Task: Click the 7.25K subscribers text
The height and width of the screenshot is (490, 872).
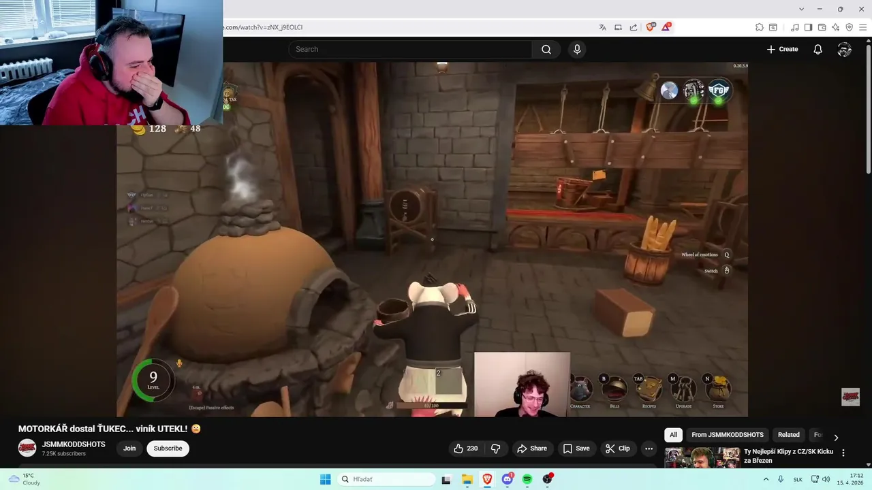Action: (64, 454)
